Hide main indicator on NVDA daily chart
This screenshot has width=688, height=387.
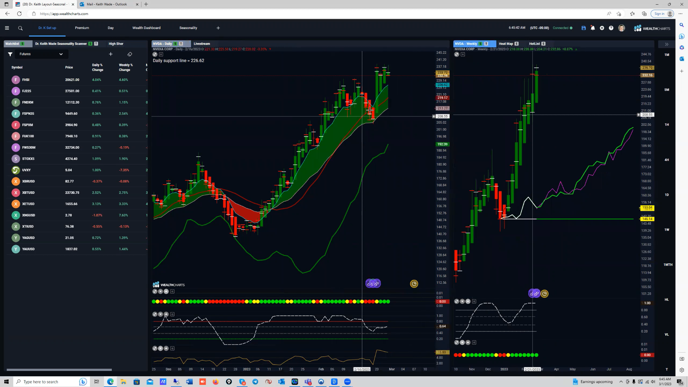tap(155, 54)
